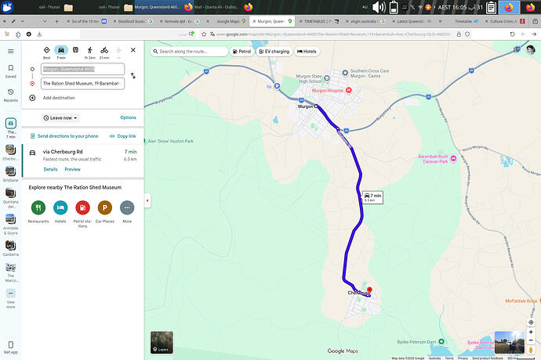Zoom out on the map
The width and height of the screenshot is (541, 360).
531,340
